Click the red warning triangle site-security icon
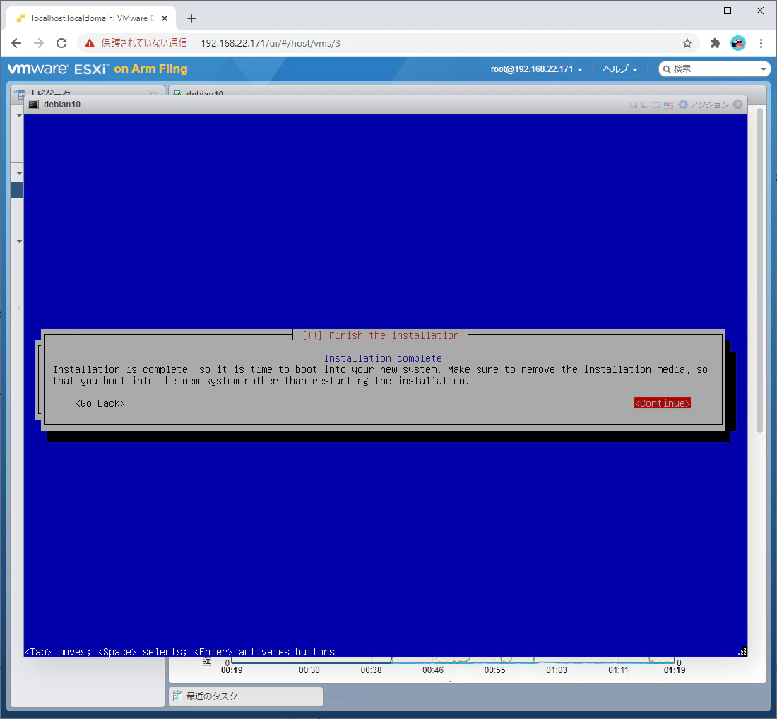777x719 pixels. (90, 43)
